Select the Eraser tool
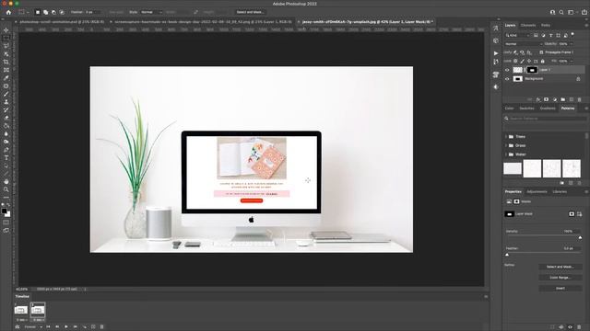 click(x=6, y=118)
